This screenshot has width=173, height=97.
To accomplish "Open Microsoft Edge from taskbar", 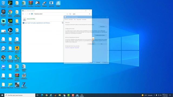I will tap(42, 95).
